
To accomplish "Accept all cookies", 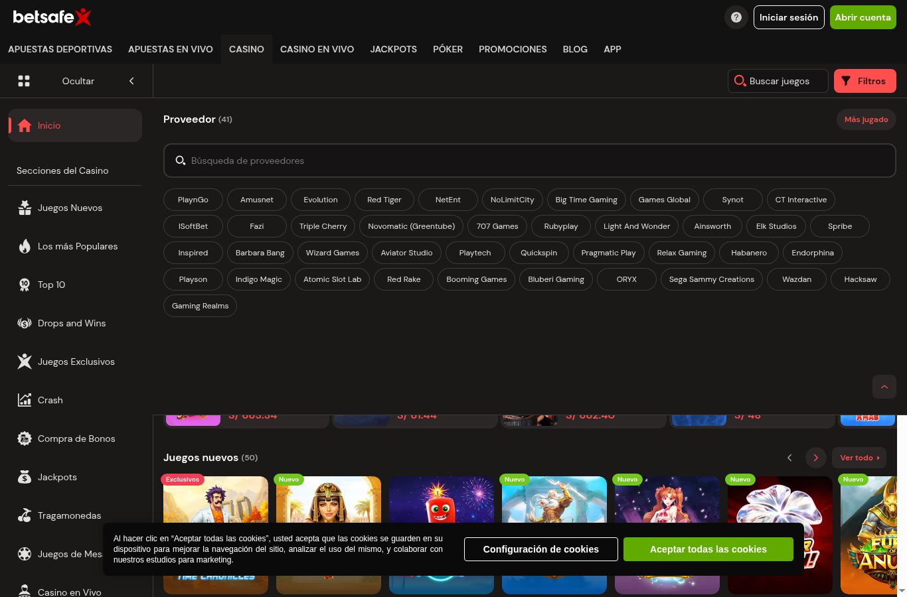I will [708, 549].
